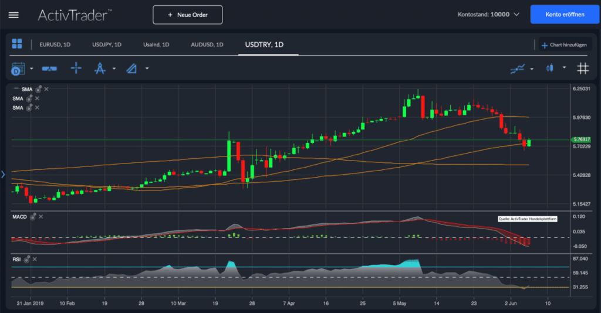Open settings gear of third SMA
The image size is (601, 313).
click(29, 107)
